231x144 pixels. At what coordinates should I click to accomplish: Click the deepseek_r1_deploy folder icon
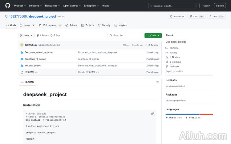(22, 59)
